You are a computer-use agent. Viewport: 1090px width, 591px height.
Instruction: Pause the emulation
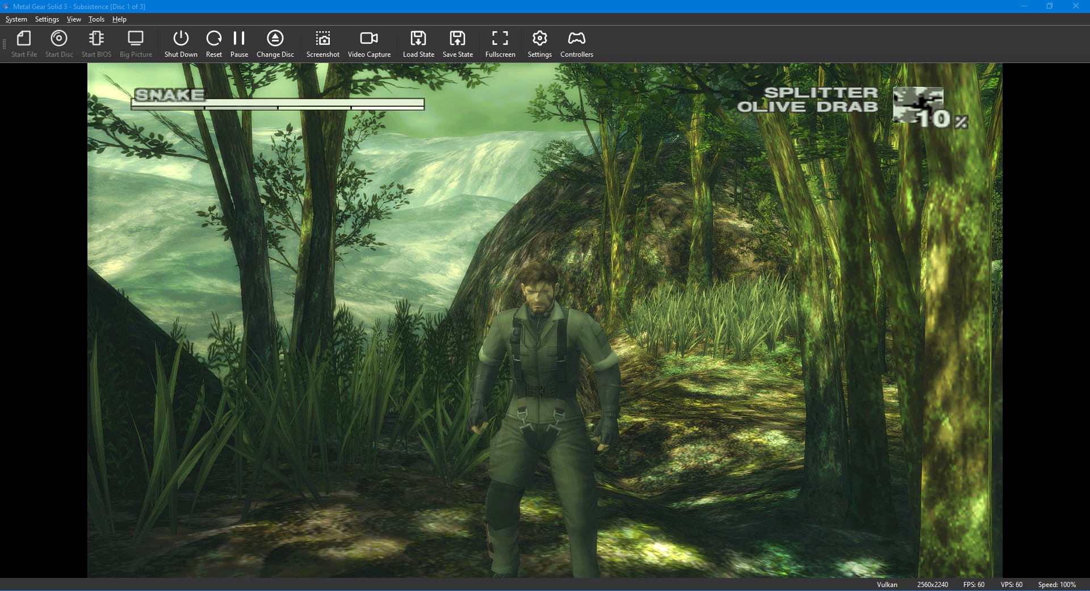click(239, 39)
